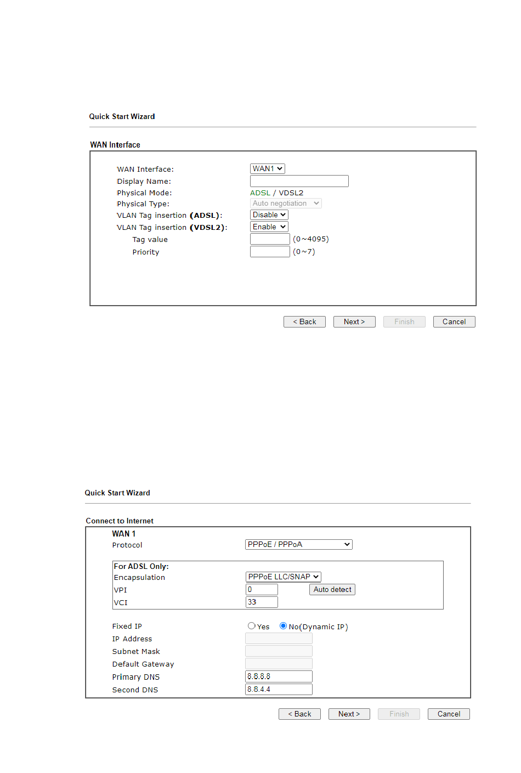Click the Connect to Internet heading
Viewport: 521px width, 773px height.
tap(120, 521)
